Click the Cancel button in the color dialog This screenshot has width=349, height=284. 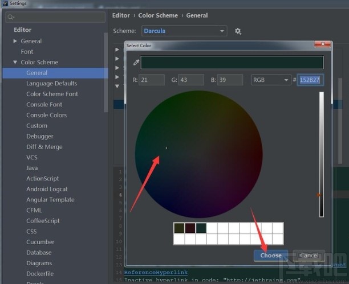(x=308, y=256)
